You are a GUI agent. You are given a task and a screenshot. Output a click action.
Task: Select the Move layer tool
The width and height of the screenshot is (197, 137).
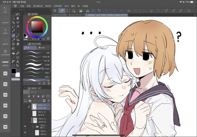tap(18, 22)
